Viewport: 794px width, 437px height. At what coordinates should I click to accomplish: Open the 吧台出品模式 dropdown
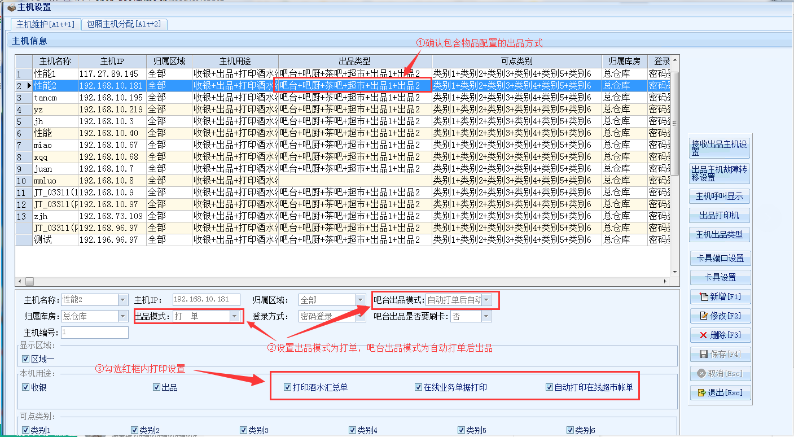tap(486, 300)
